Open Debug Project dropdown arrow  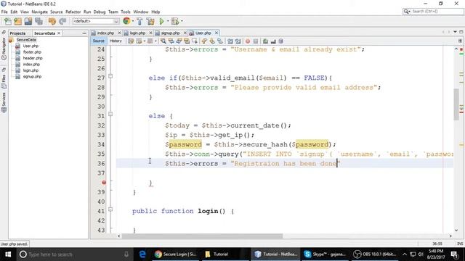point(182,21)
